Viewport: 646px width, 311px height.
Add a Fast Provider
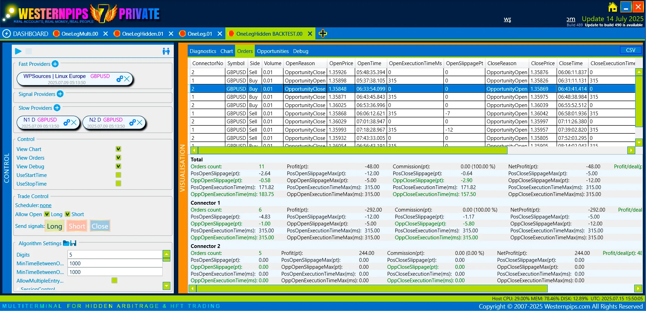point(55,64)
